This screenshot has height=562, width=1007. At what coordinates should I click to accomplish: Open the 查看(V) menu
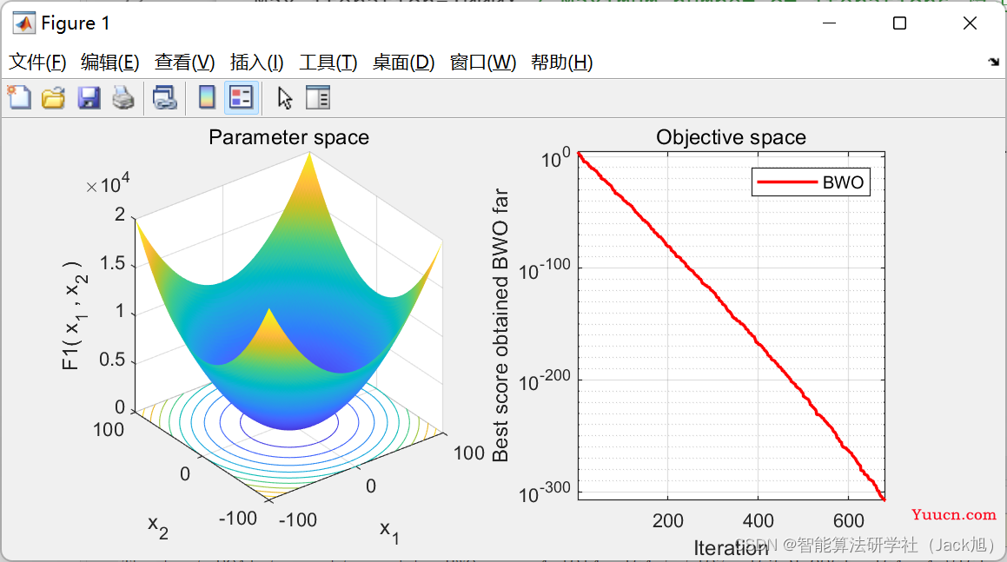tap(184, 63)
